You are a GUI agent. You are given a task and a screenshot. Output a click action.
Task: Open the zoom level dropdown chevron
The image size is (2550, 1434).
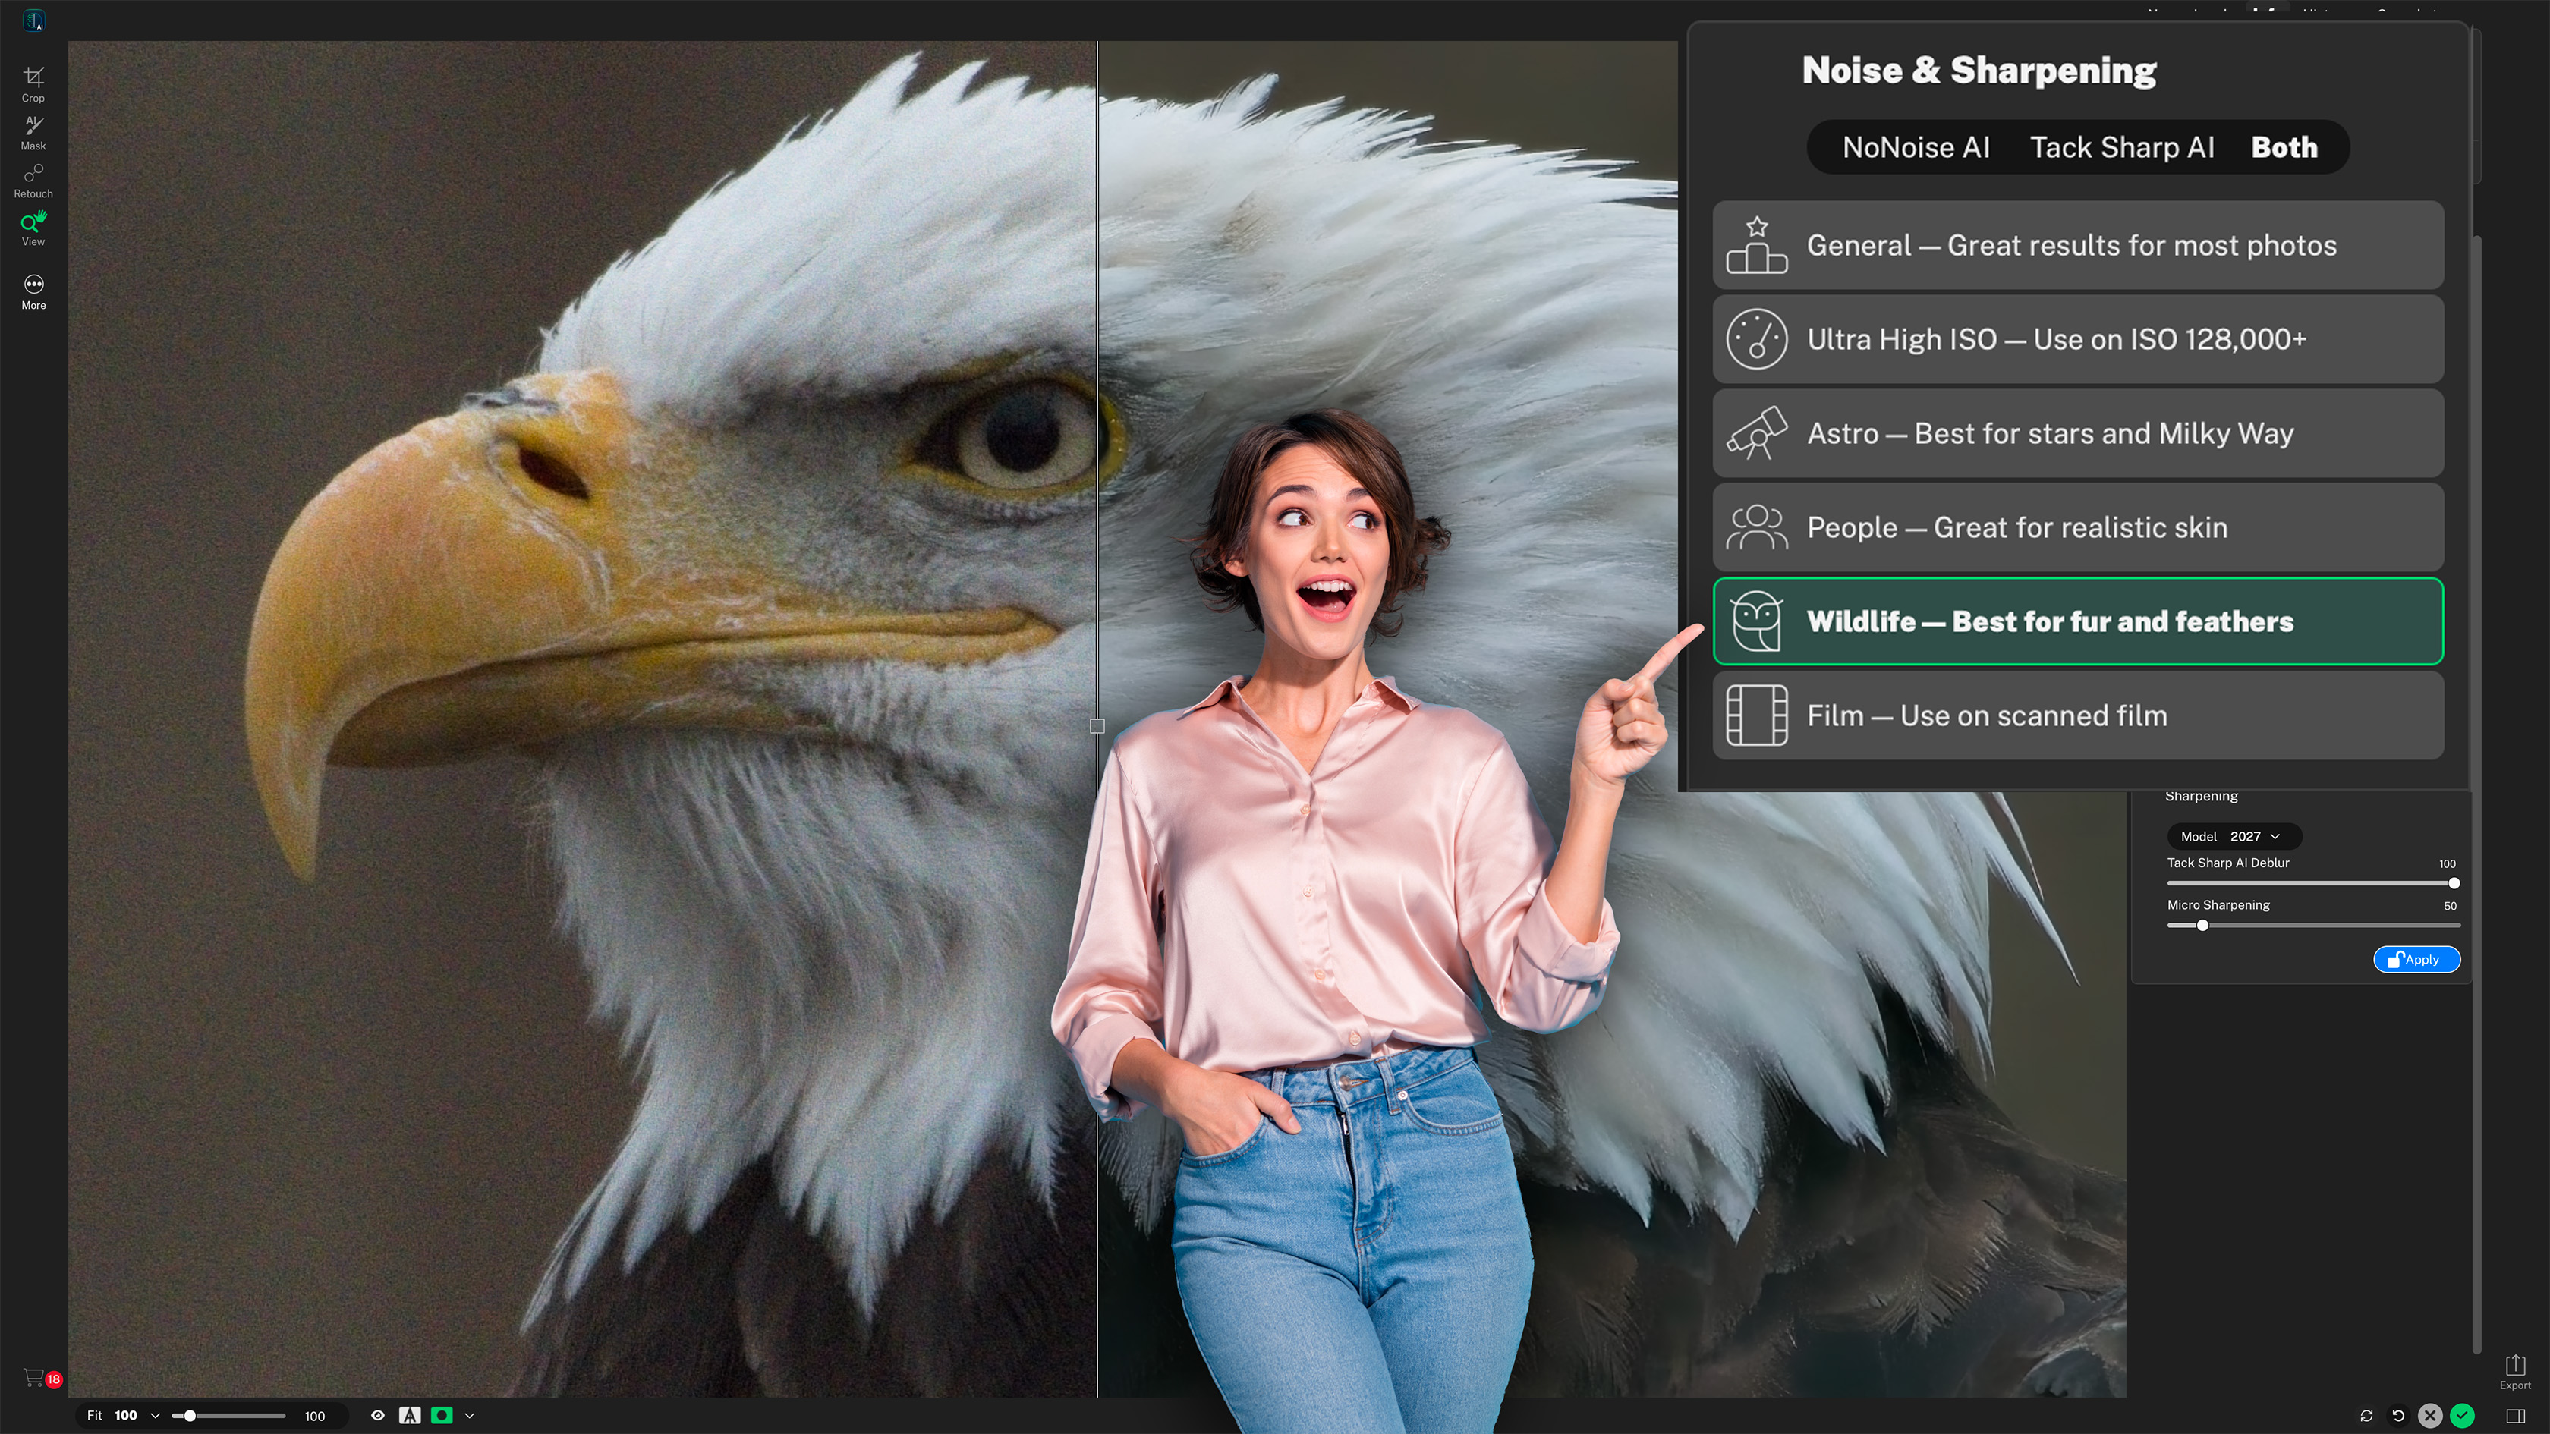click(156, 1415)
